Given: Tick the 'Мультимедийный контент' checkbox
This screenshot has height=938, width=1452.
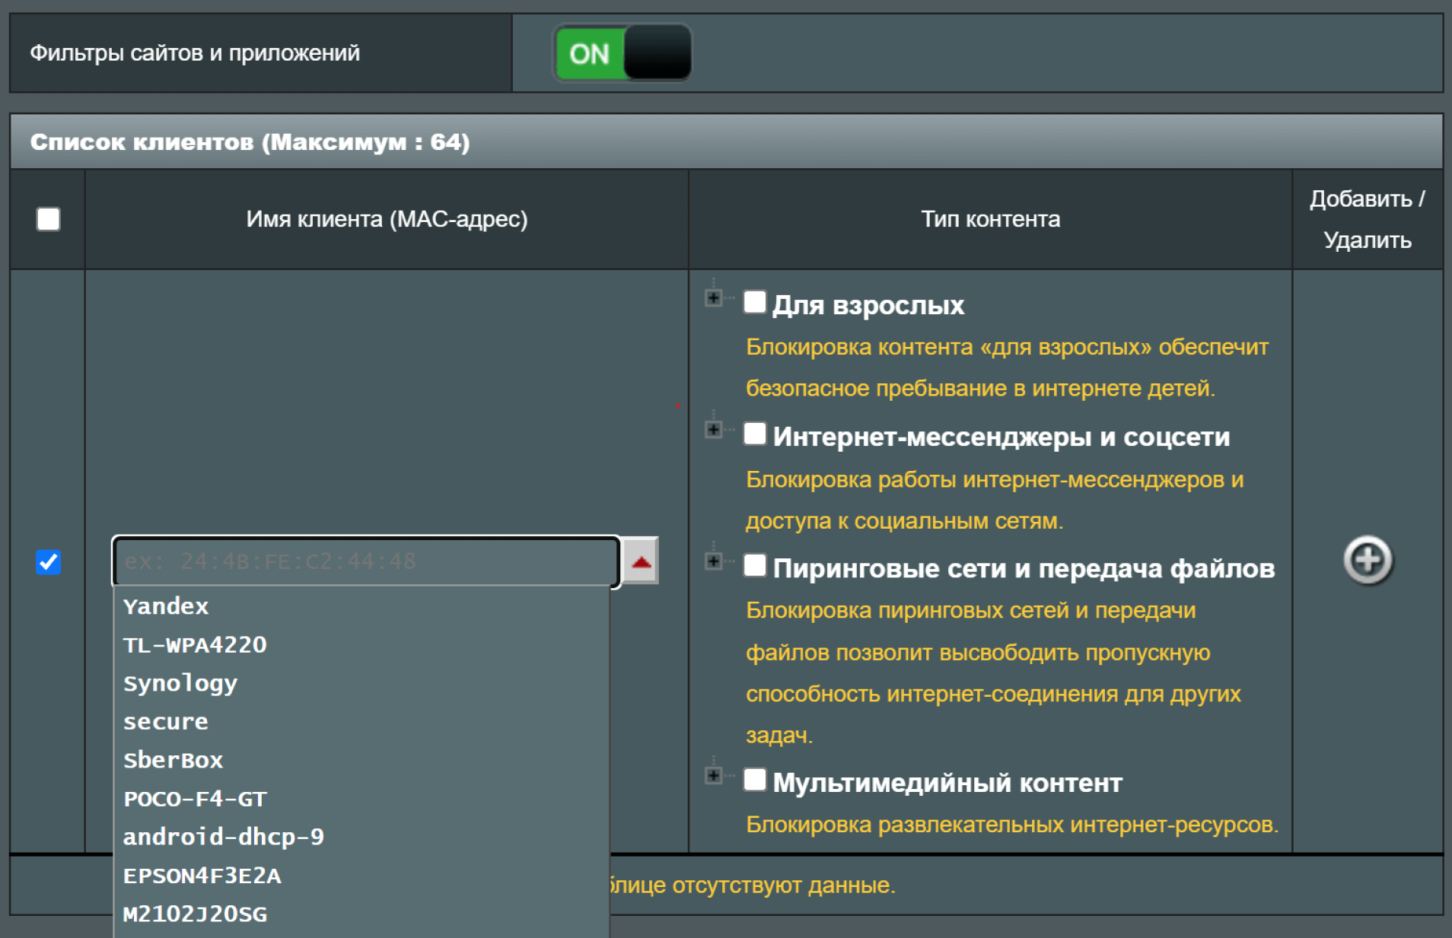Looking at the screenshot, I should point(754,780).
